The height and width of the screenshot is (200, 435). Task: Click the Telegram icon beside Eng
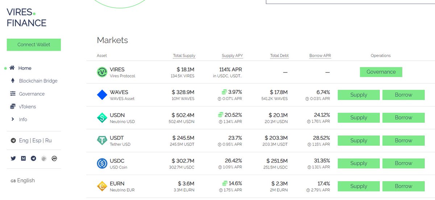point(13,141)
